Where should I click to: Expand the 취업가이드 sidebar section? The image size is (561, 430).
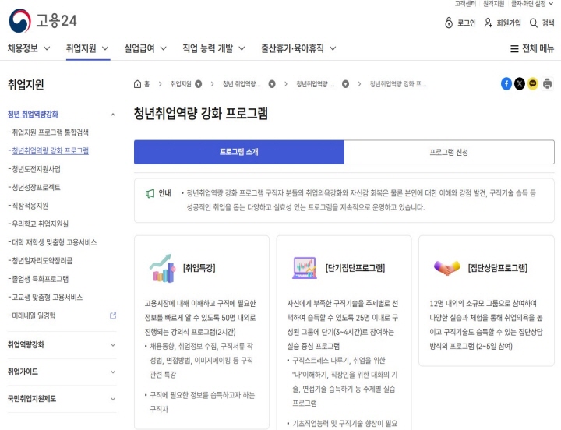pos(113,372)
